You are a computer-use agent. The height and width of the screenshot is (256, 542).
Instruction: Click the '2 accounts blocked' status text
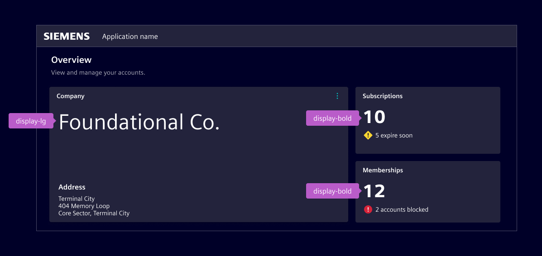click(x=402, y=209)
